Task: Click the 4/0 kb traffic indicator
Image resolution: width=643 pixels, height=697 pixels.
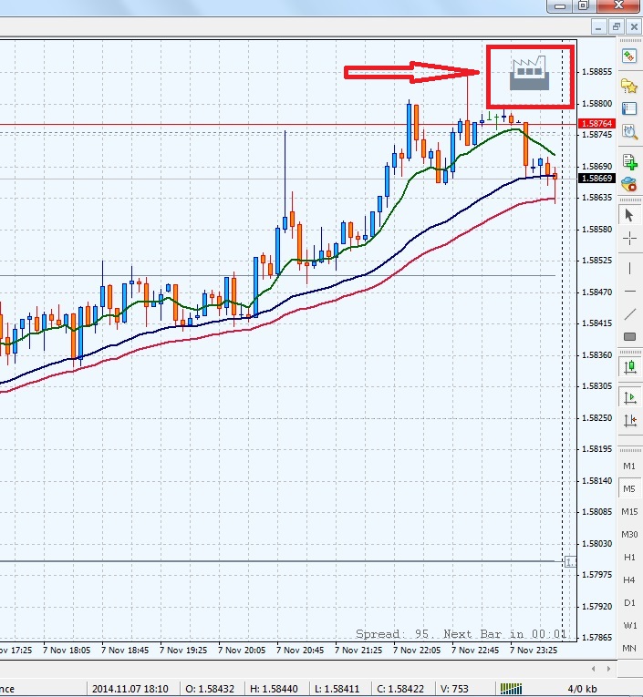Action: 582,689
